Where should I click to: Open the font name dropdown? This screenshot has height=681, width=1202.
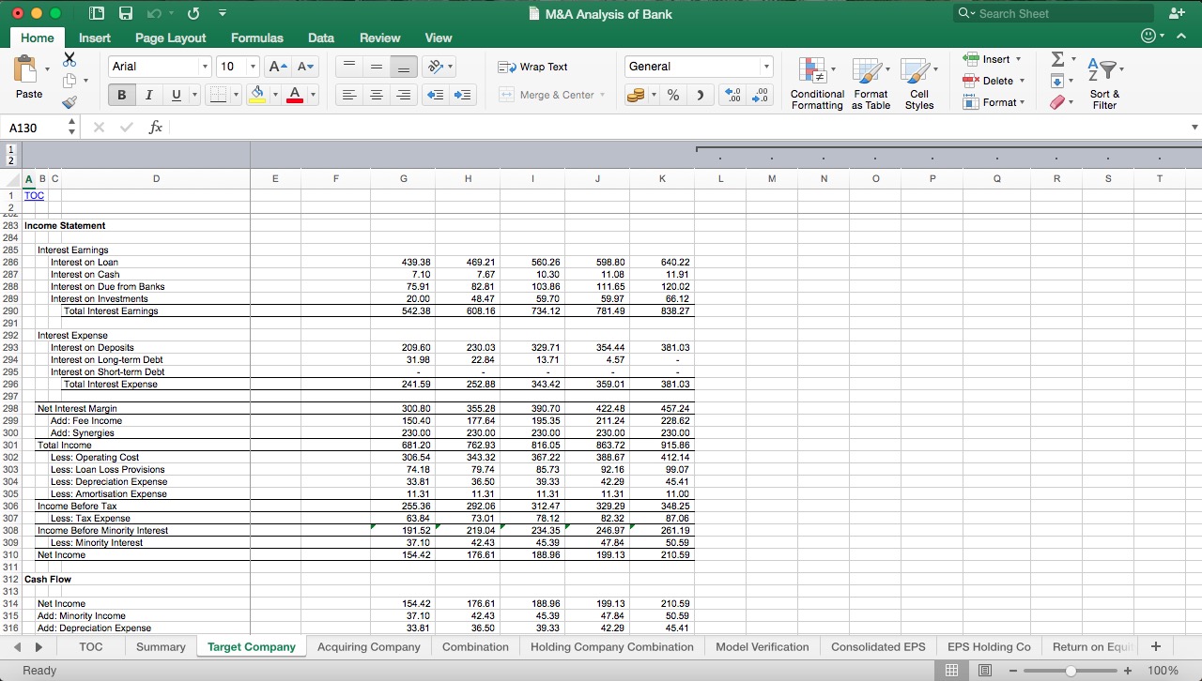click(x=206, y=67)
